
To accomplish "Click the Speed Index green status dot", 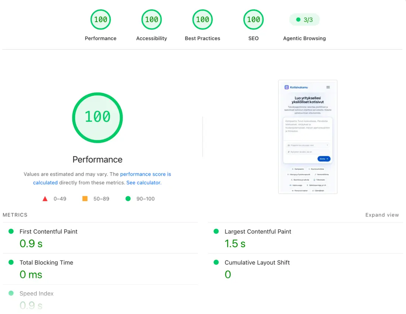I will click(x=11, y=293).
